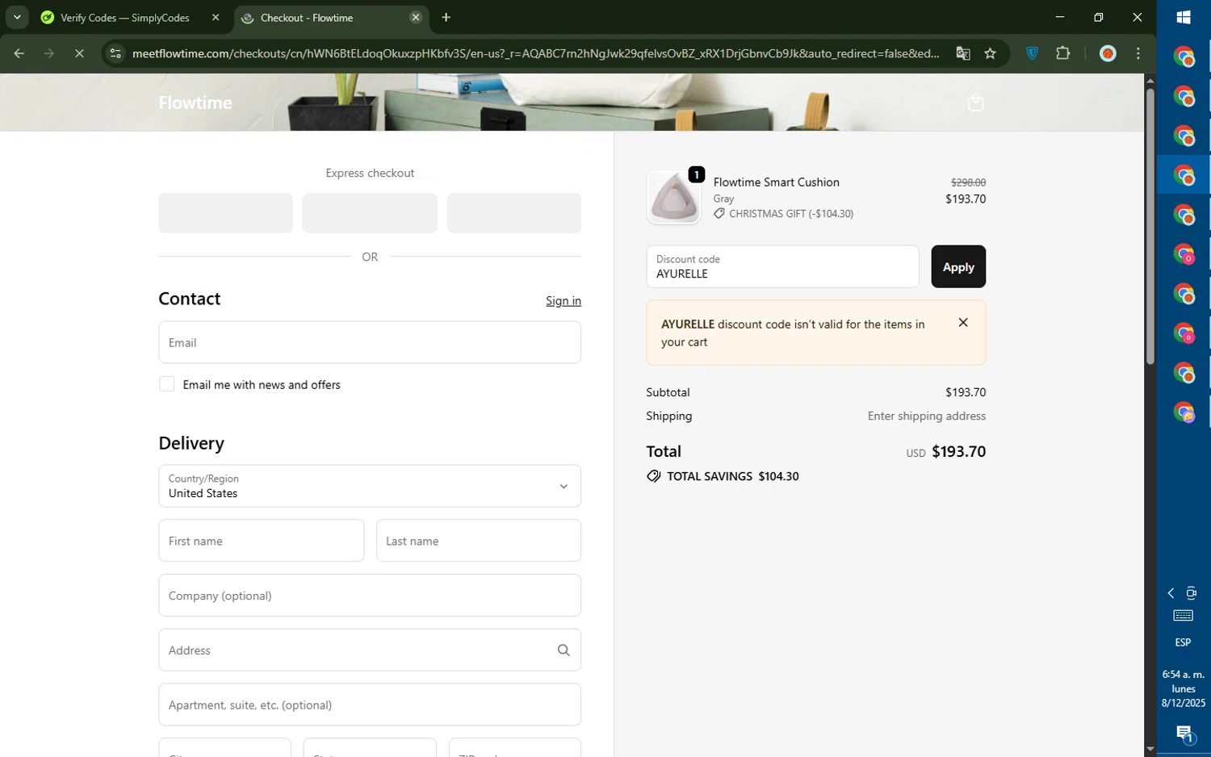
Task: Click the Flowtime Smart Cushion product thumbnail
Action: 674,198
